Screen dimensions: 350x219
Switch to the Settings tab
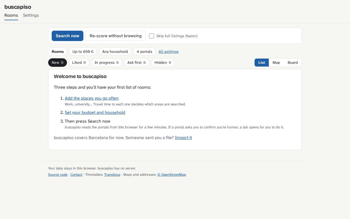click(x=31, y=15)
